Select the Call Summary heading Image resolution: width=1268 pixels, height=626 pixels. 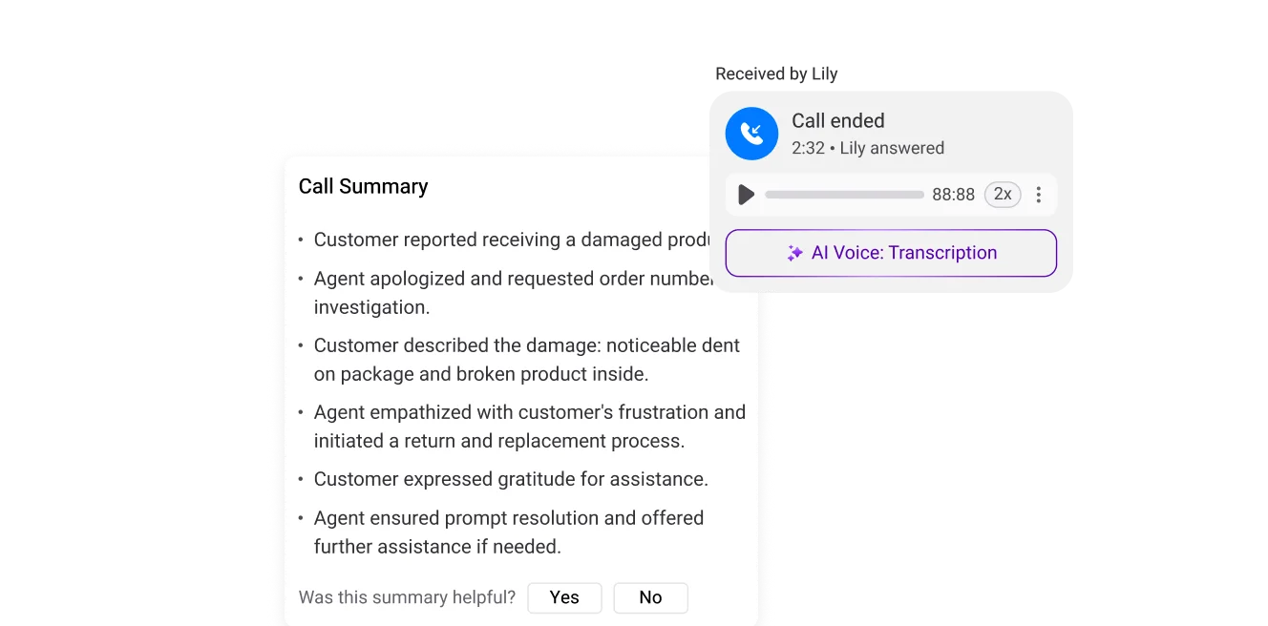click(363, 186)
